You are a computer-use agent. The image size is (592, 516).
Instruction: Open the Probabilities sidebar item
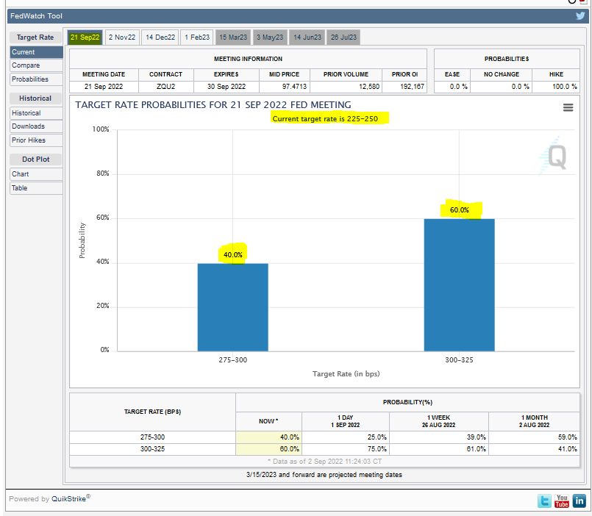(x=36, y=79)
